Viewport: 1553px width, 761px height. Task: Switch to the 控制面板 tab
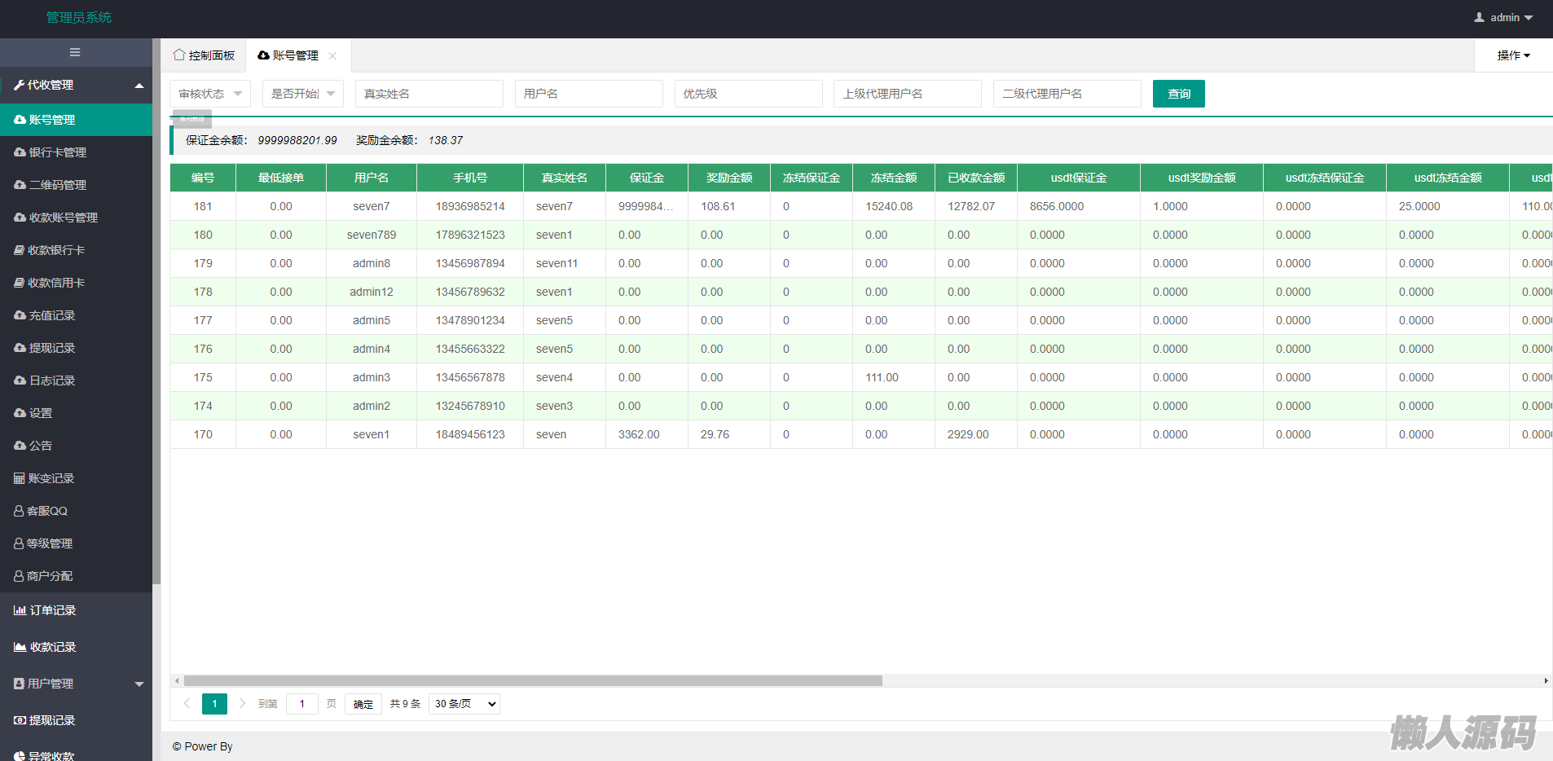205,55
